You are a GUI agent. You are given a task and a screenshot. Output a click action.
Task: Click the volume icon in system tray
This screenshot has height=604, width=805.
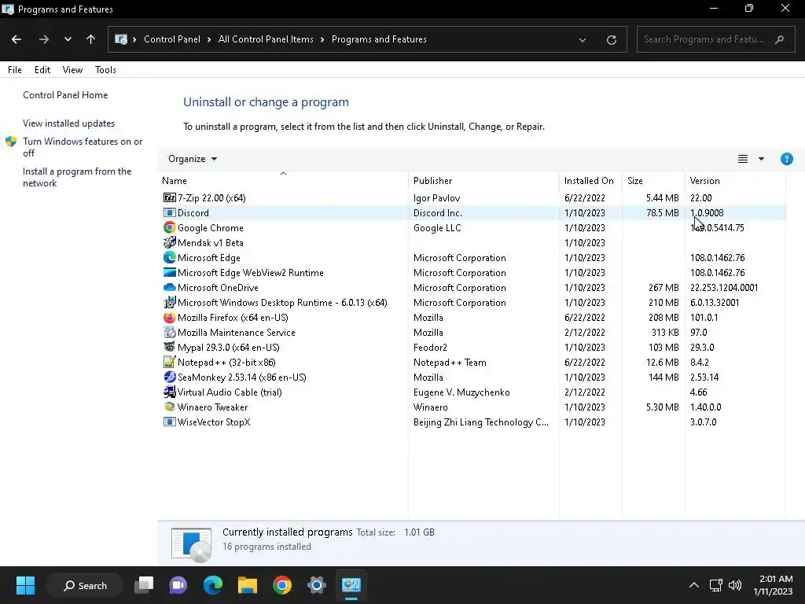tap(735, 585)
